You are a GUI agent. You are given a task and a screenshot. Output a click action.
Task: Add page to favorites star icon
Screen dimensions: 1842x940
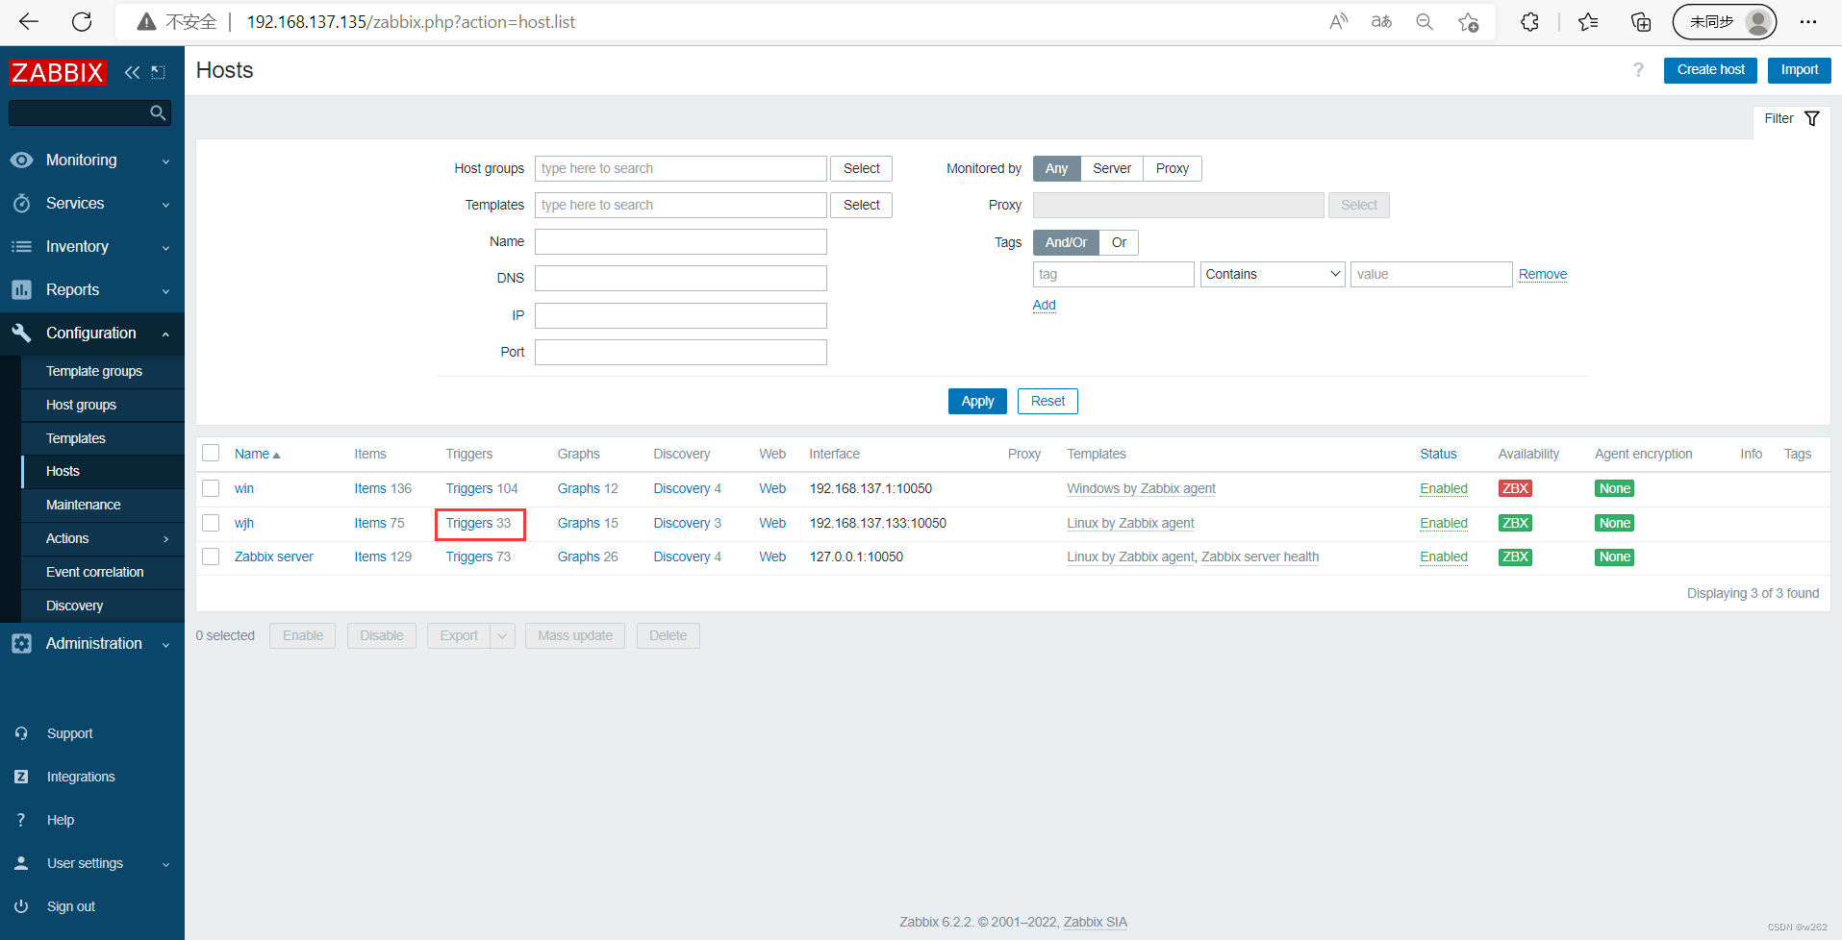point(1468,21)
